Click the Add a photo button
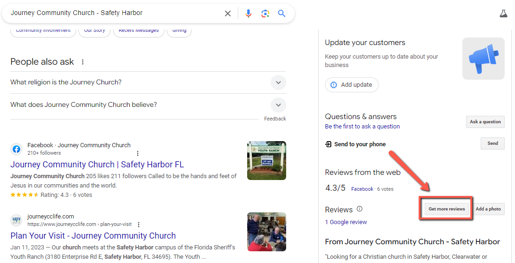The width and height of the screenshot is (515, 263). click(488, 209)
